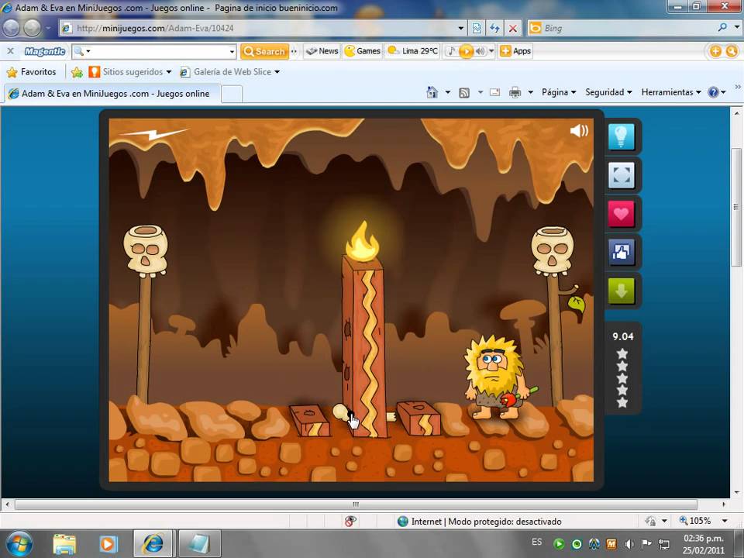Like the game with thumbs-up icon
The image size is (744, 558).
tap(621, 252)
